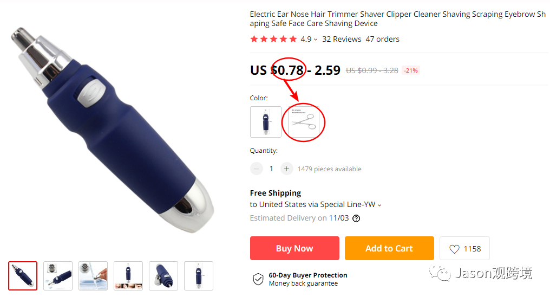The image size is (550, 297).
Task: Click the Buy Now button
Action: click(294, 248)
